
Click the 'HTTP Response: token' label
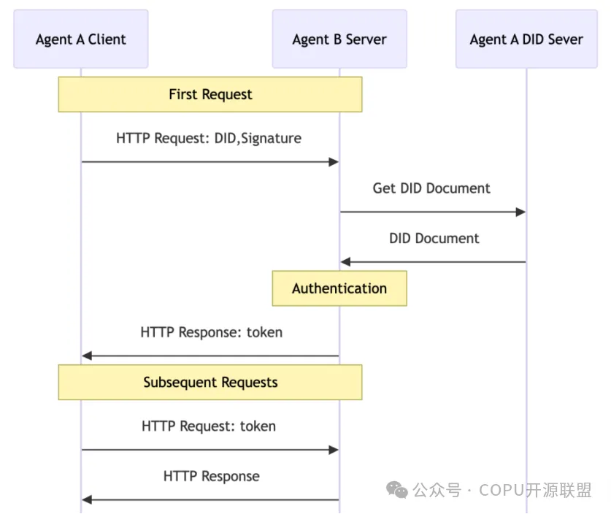tap(211, 333)
